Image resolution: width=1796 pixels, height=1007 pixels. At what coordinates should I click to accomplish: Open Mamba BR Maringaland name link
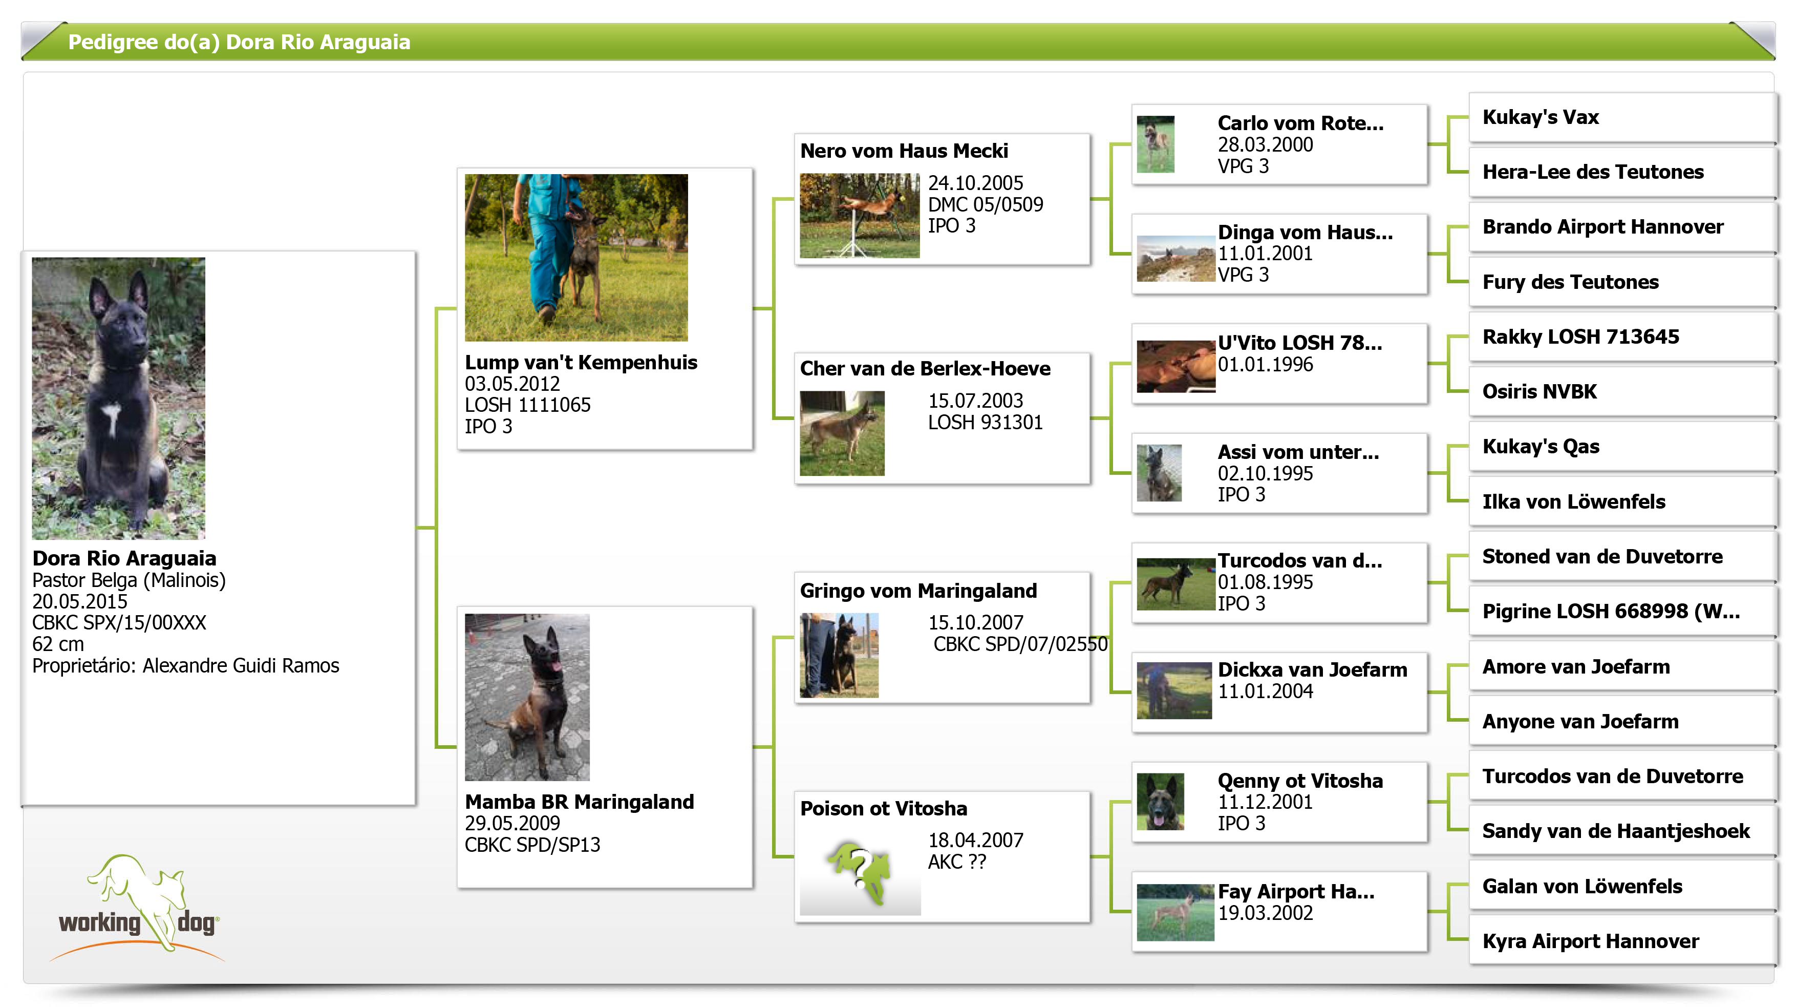[x=580, y=801]
